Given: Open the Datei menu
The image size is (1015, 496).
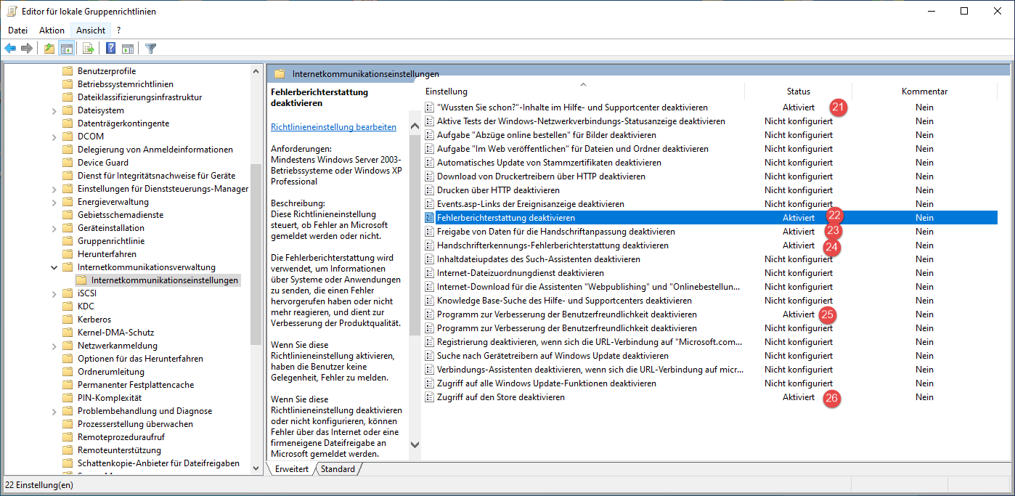Looking at the screenshot, I should (17, 30).
